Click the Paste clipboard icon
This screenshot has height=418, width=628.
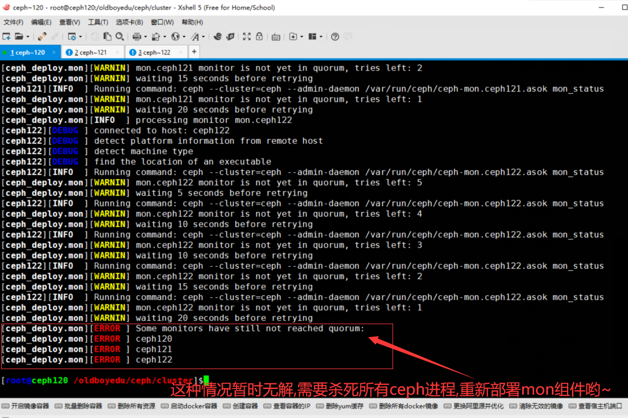(x=108, y=36)
